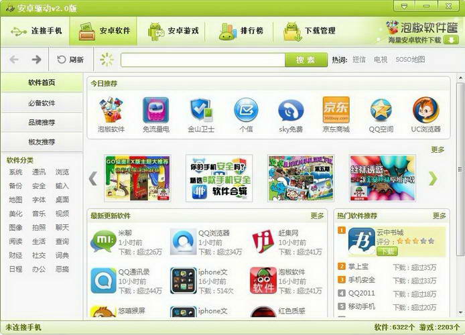Open 更多 link in 热门软件推荐
This screenshot has width=465, height=335.
(x=439, y=216)
